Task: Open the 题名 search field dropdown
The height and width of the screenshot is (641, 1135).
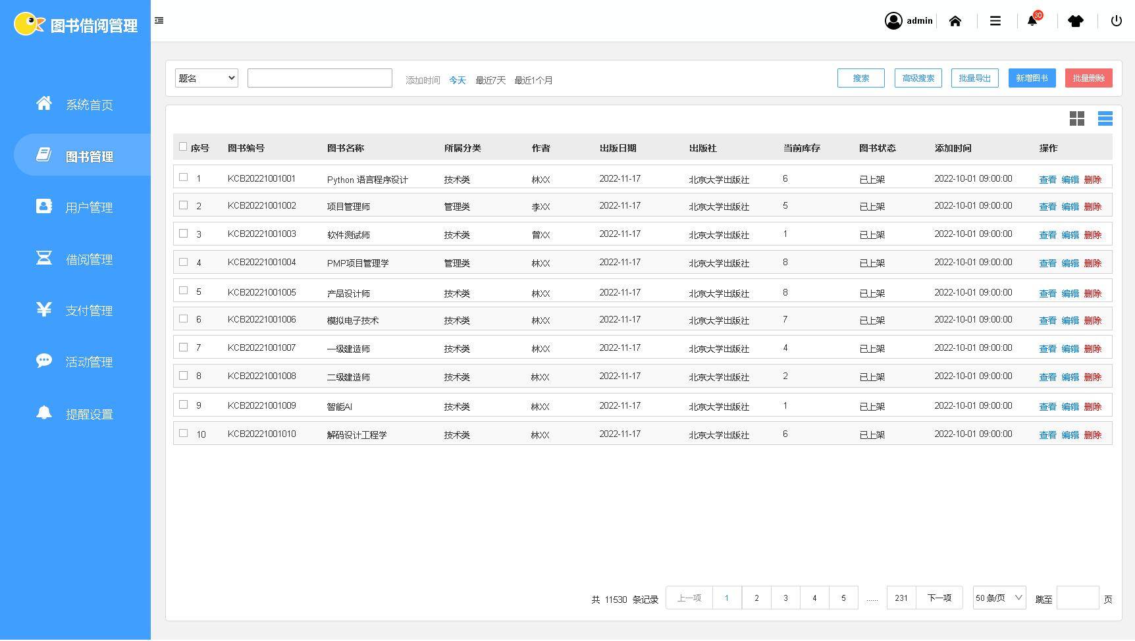Action: click(206, 78)
